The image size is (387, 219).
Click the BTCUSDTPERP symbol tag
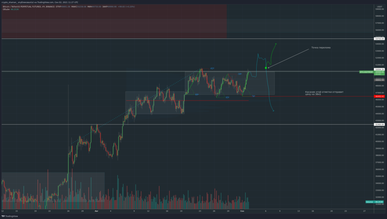[x=366, y=72]
